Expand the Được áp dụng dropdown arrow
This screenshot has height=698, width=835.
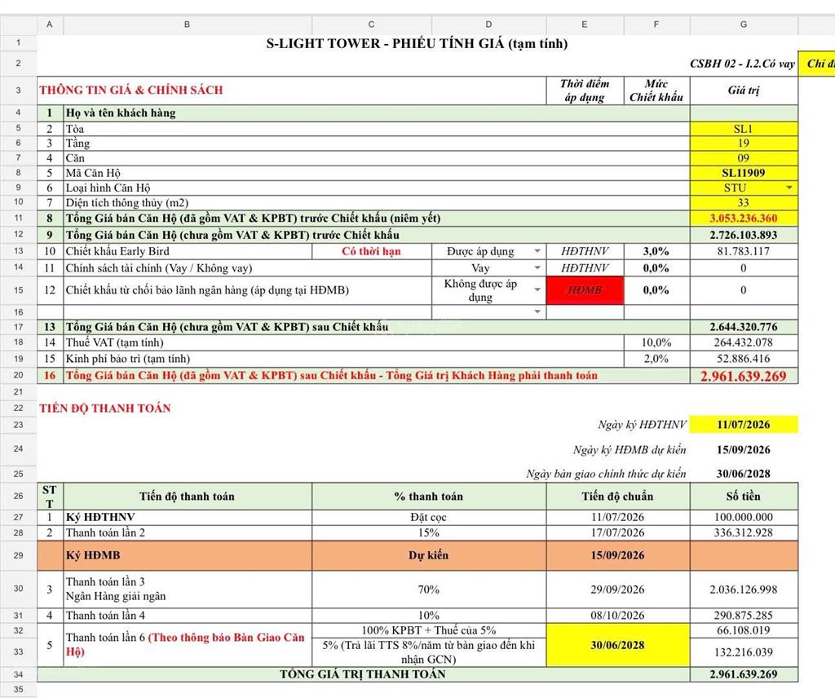pos(537,251)
